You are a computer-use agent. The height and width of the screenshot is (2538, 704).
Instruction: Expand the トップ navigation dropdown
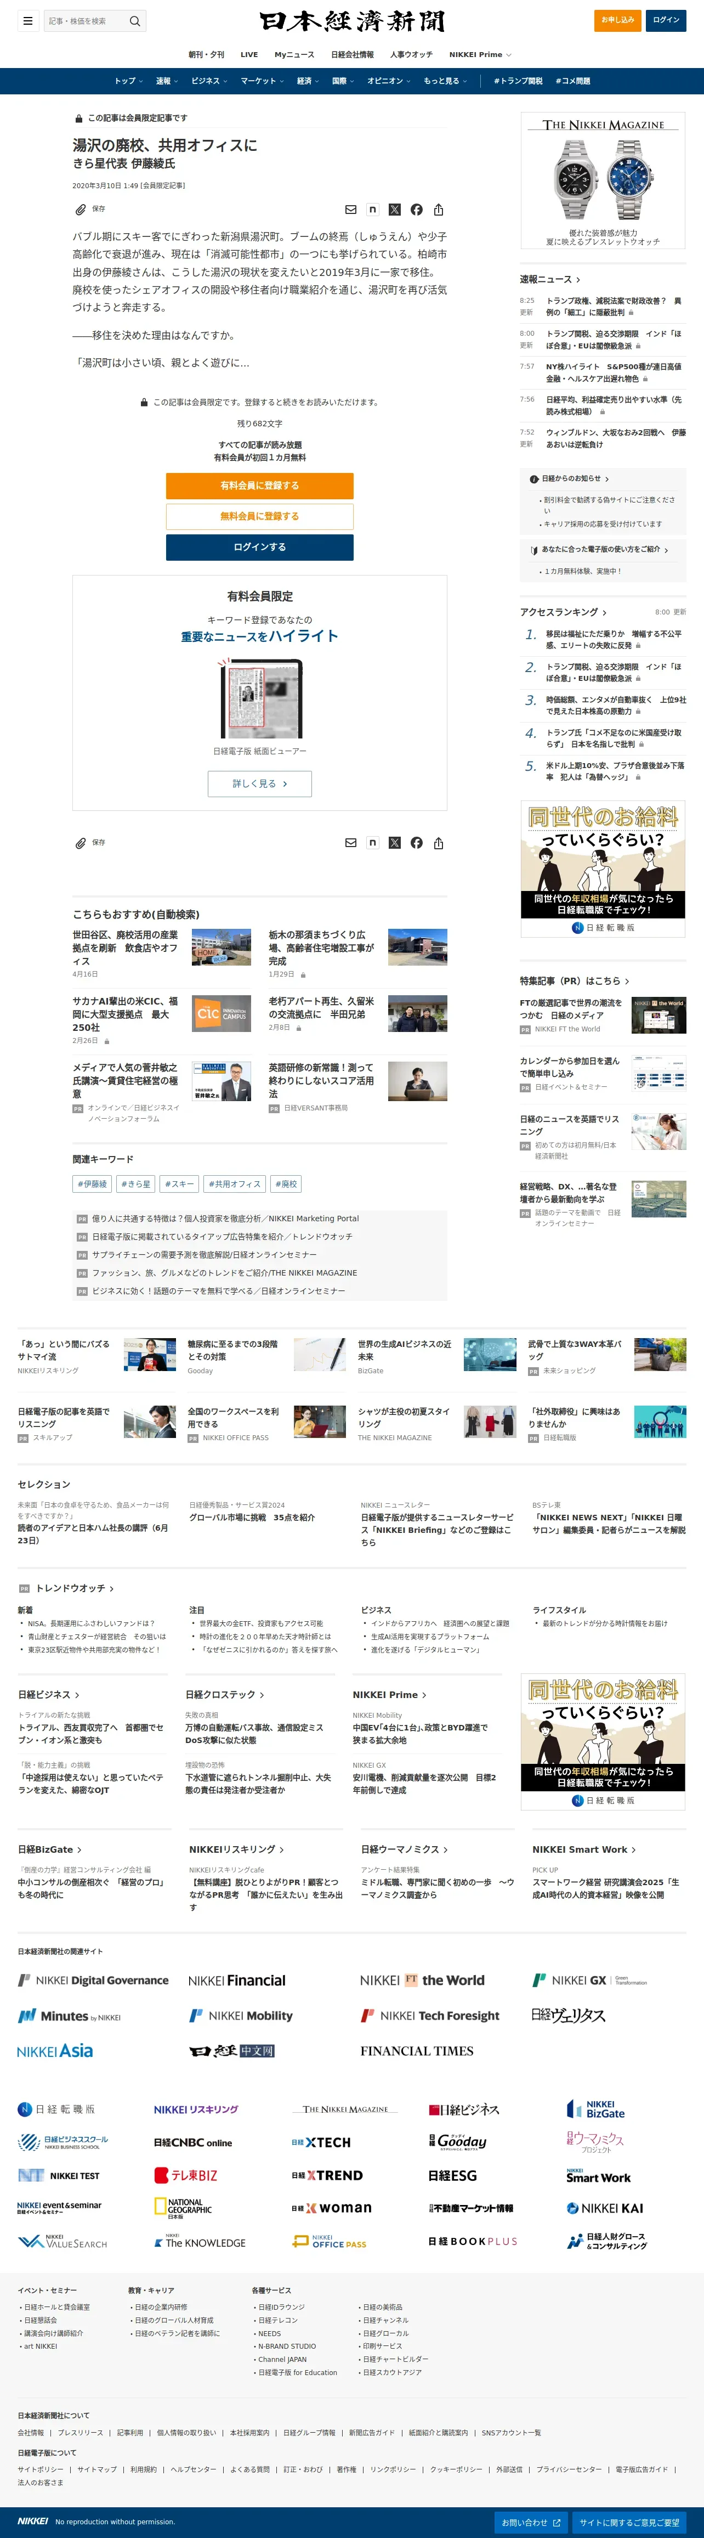(129, 81)
